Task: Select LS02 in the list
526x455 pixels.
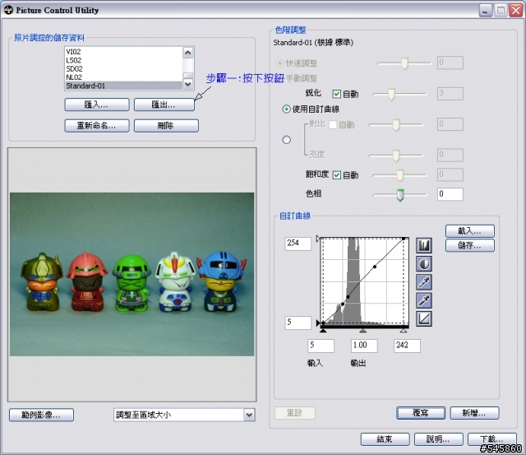Action: tap(123, 60)
